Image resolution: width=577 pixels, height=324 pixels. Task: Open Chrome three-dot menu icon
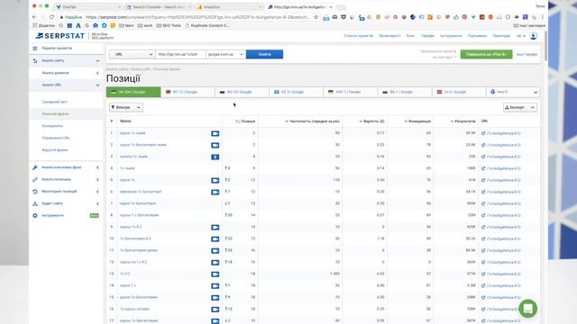542,17
